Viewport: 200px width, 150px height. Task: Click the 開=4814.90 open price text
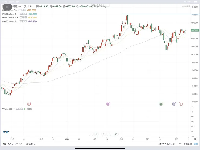(42, 6)
